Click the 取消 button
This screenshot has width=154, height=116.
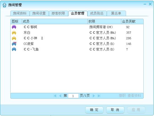(115, 110)
